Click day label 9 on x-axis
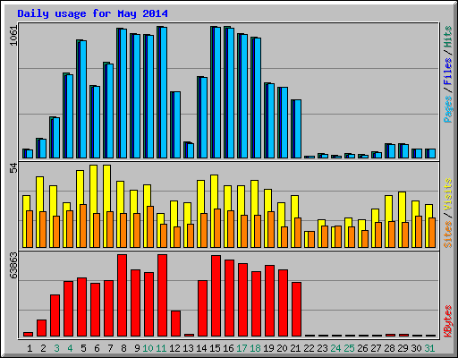 pos(137,348)
